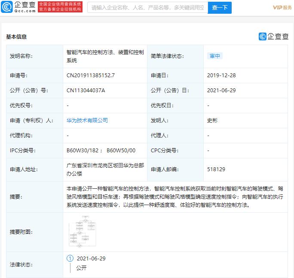Open 华为技术有限公司 company link
The width and height of the screenshot is (294, 278).
tap(87, 121)
